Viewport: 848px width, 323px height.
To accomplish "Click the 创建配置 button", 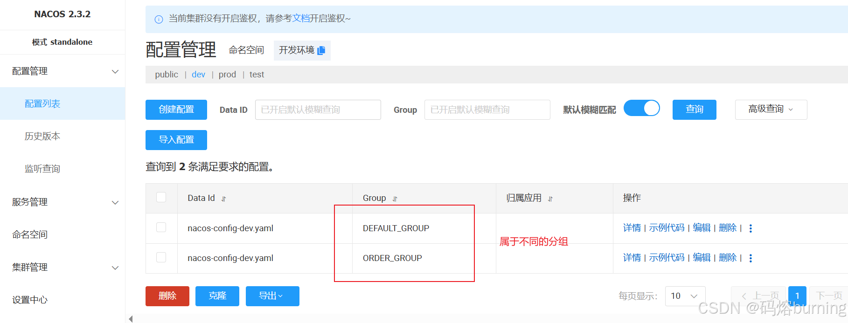I will tap(176, 110).
